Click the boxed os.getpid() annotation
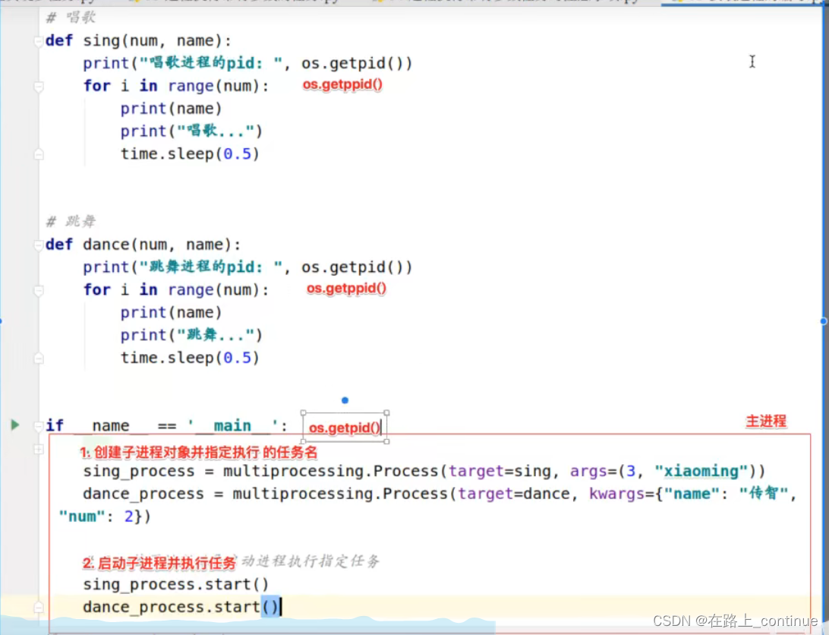The image size is (829, 635). (344, 428)
